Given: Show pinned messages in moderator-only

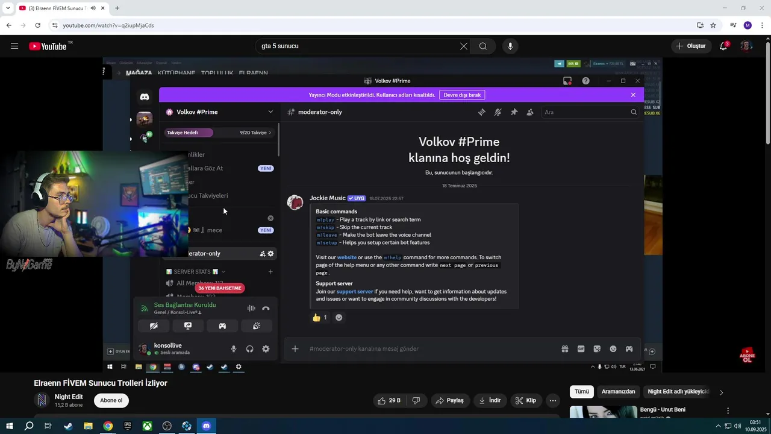Looking at the screenshot, I should [514, 112].
